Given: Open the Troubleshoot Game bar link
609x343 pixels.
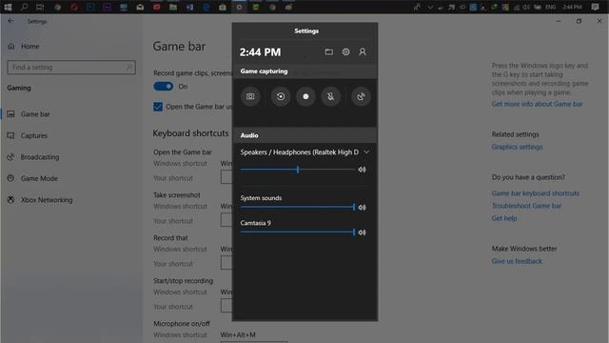Looking at the screenshot, I should pyautogui.click(x=526, y=206).
